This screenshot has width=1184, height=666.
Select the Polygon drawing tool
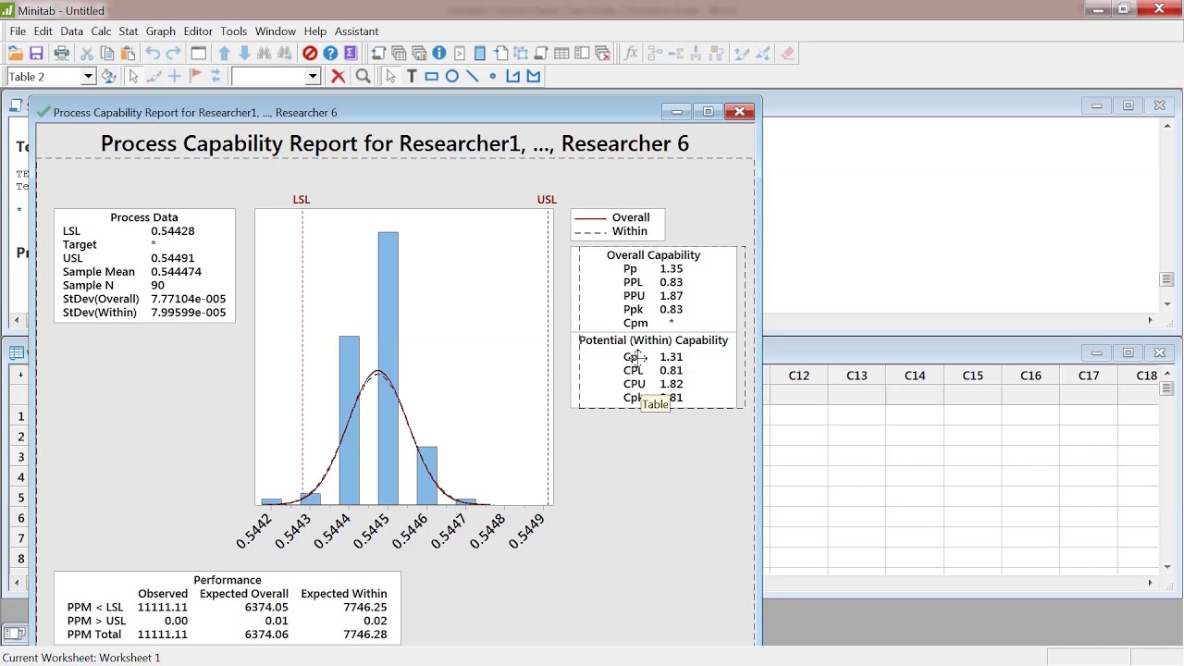(534, 77)
